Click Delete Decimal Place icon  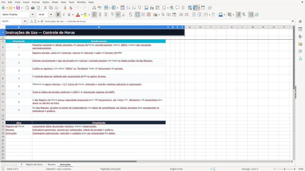(x=187, y=15)
